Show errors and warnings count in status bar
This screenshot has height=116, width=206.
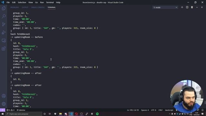10,110
